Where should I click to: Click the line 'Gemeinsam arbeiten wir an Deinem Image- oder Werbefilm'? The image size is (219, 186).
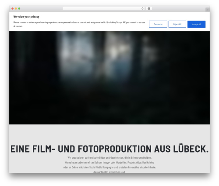click(109, 162)
